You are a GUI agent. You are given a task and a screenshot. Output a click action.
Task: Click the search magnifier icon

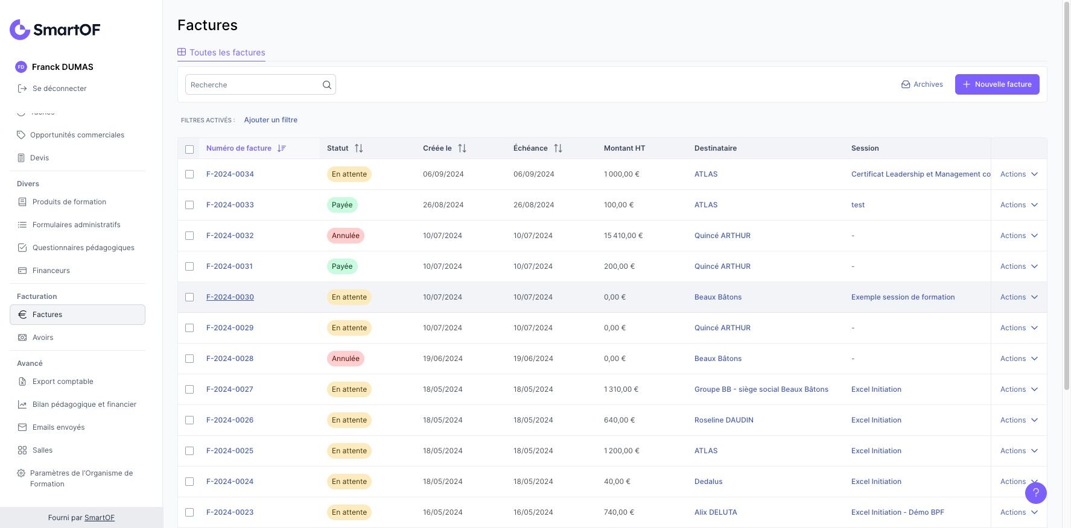pyautogui.click(x=326, y=85)
